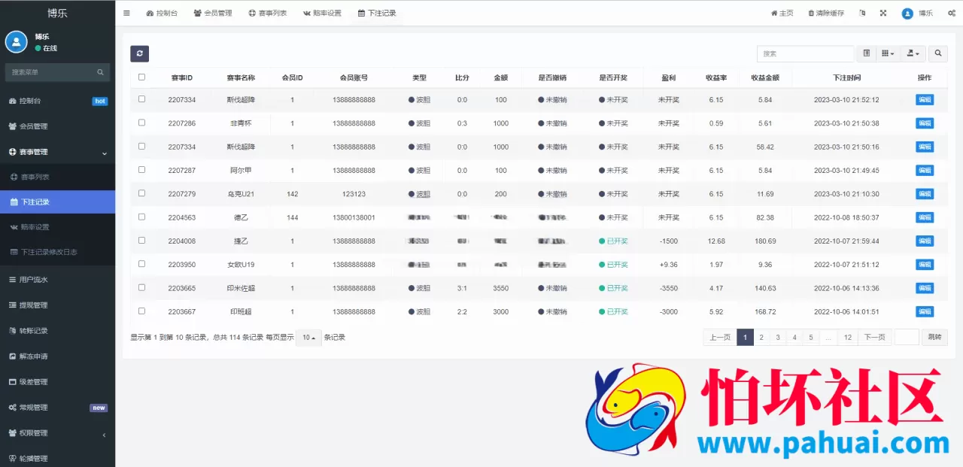Image resolution: width=963 pixels, height=467 pixels.
Task: Open 常规管理 in the sidebar
Action: tap(57, 408)
